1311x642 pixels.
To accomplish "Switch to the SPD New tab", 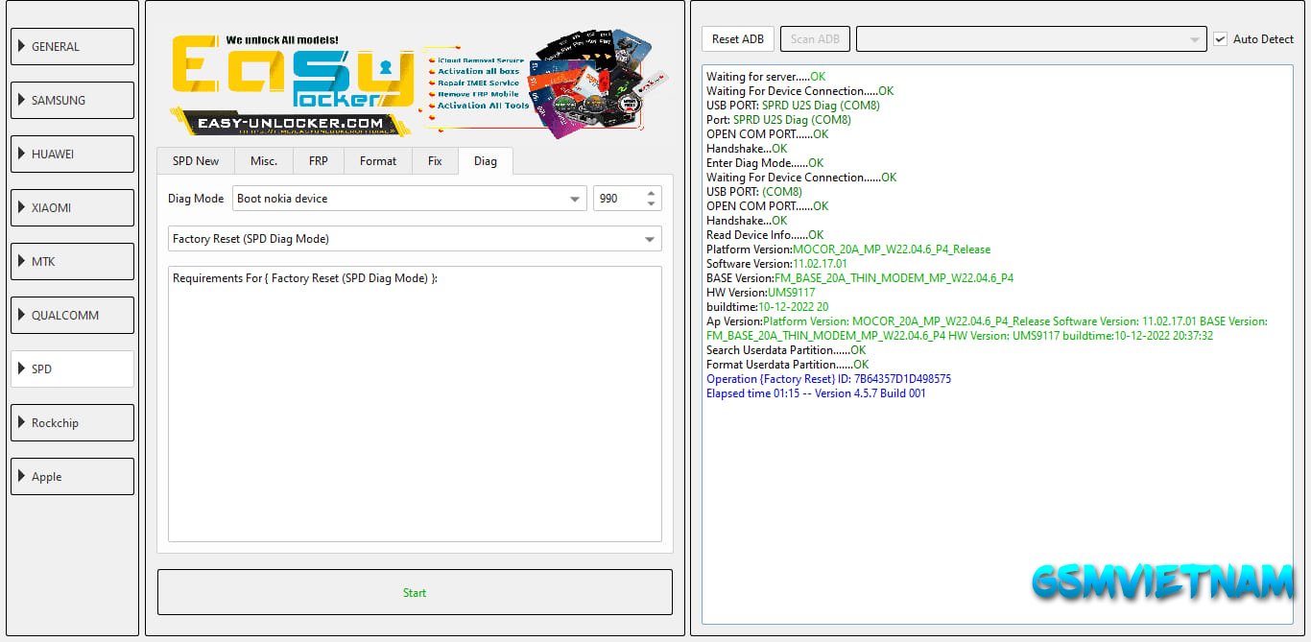I will click(196, 161).
